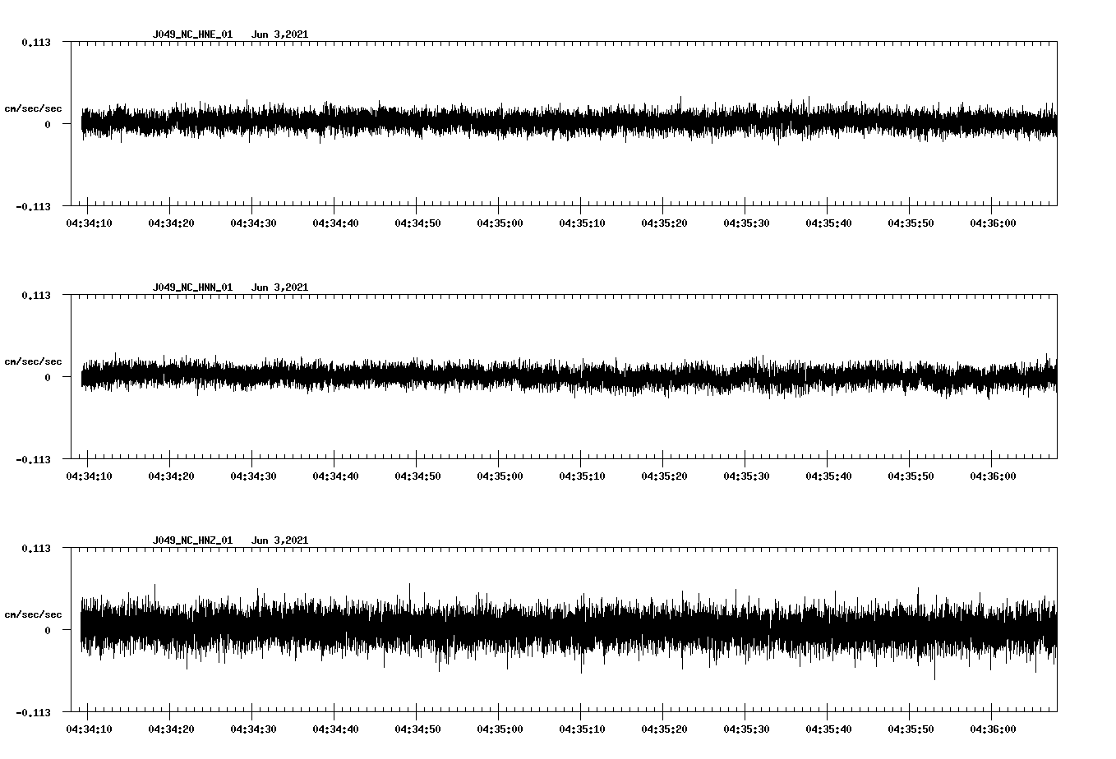This screenshot has width=1116, height=759.
Task: Click the zero axis label on HNN plot
Action: point(48,378)
